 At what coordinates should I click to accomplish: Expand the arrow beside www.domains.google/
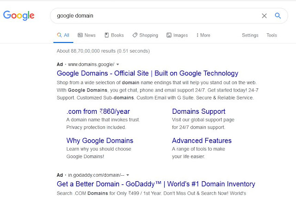[118, 65]
